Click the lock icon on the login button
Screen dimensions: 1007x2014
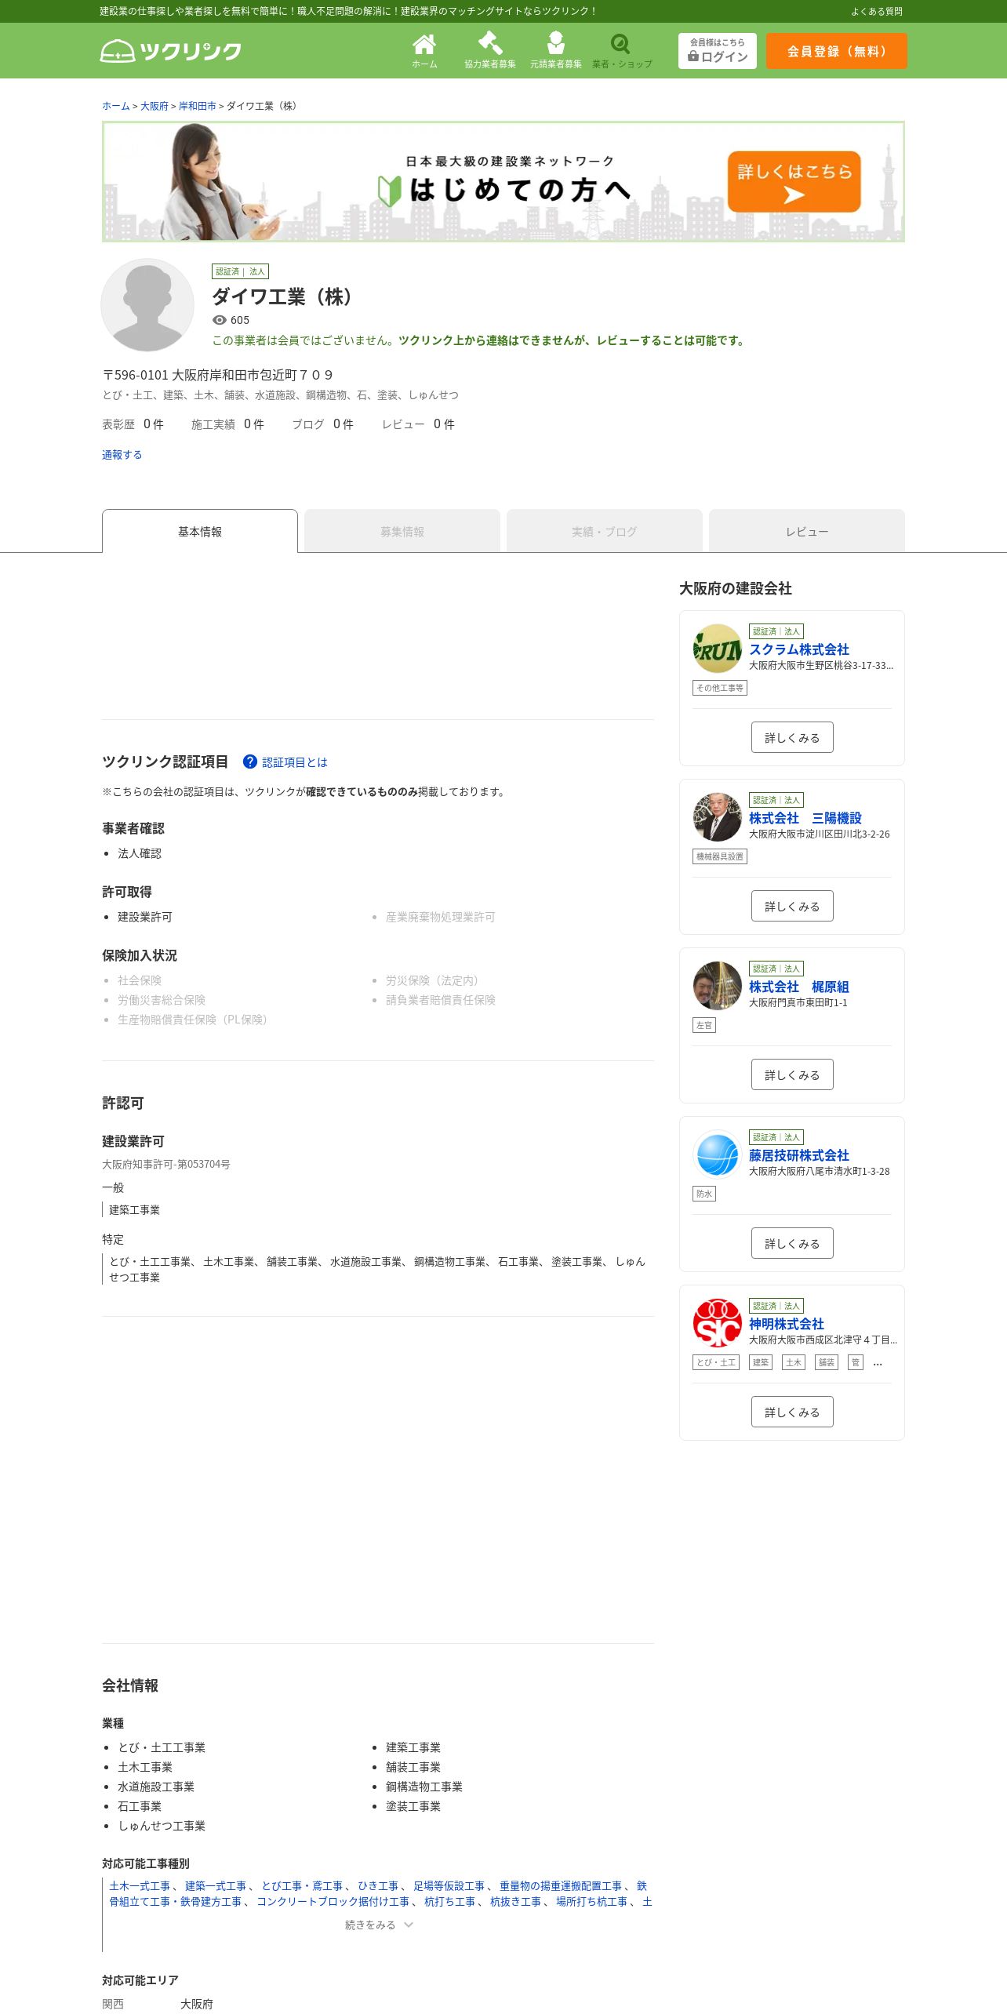pos(693,56)
